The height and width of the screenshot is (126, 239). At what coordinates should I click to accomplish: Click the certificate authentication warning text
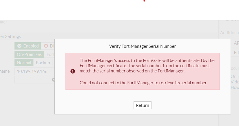point(147,65)
